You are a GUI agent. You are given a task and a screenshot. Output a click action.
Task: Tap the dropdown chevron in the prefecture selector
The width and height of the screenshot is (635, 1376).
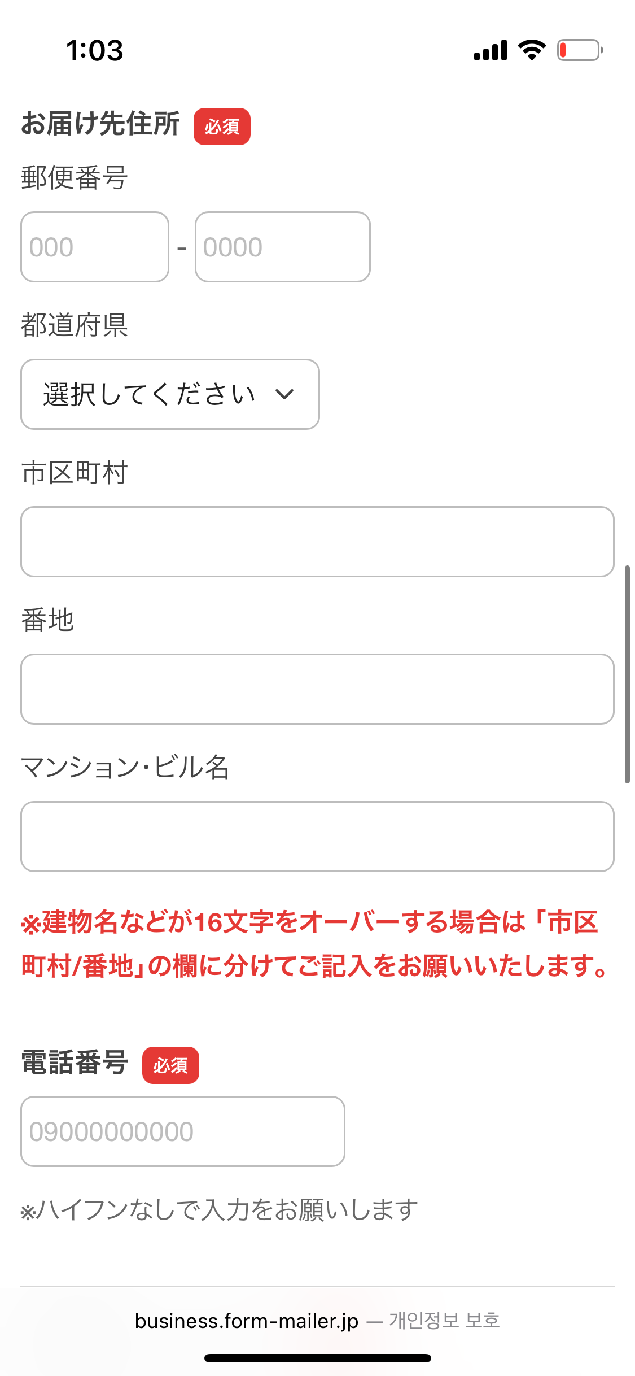[x=284, y=394]
